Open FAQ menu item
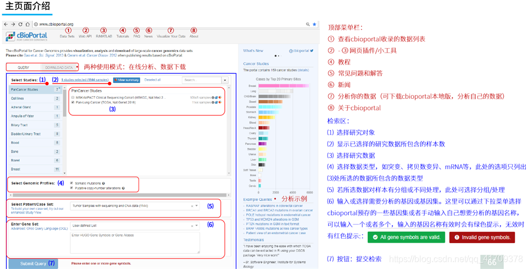 136,36
